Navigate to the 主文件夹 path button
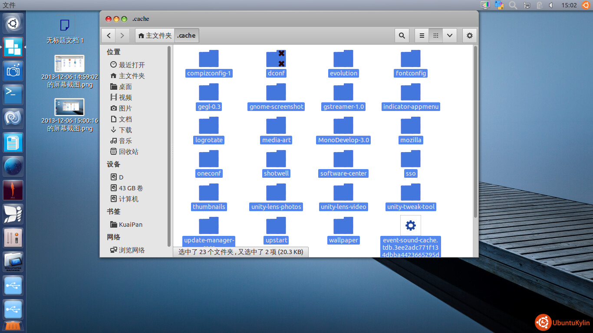 pyautogui.click(x=155, y=36)
